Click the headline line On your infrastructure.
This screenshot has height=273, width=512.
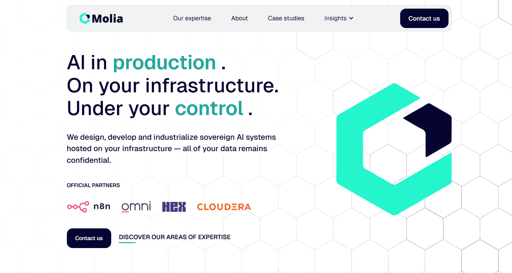pos(173,86)
